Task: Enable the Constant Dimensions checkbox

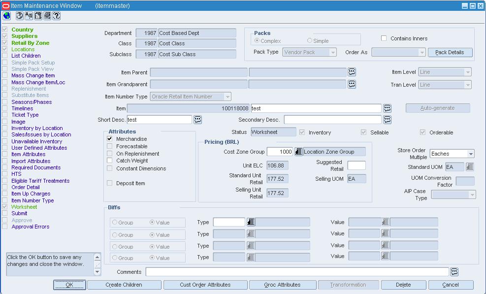Action: [x=109, y=168]
